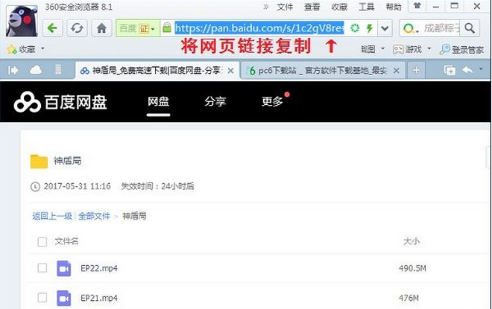Click the green lightning speed mode icon
492x309 pixels.
click(369, 28)
